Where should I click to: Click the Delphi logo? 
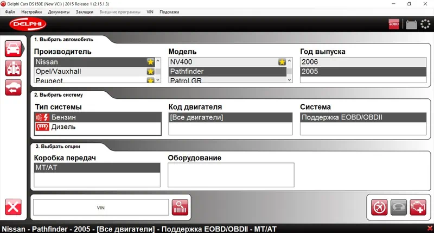[x=28, y=24]
